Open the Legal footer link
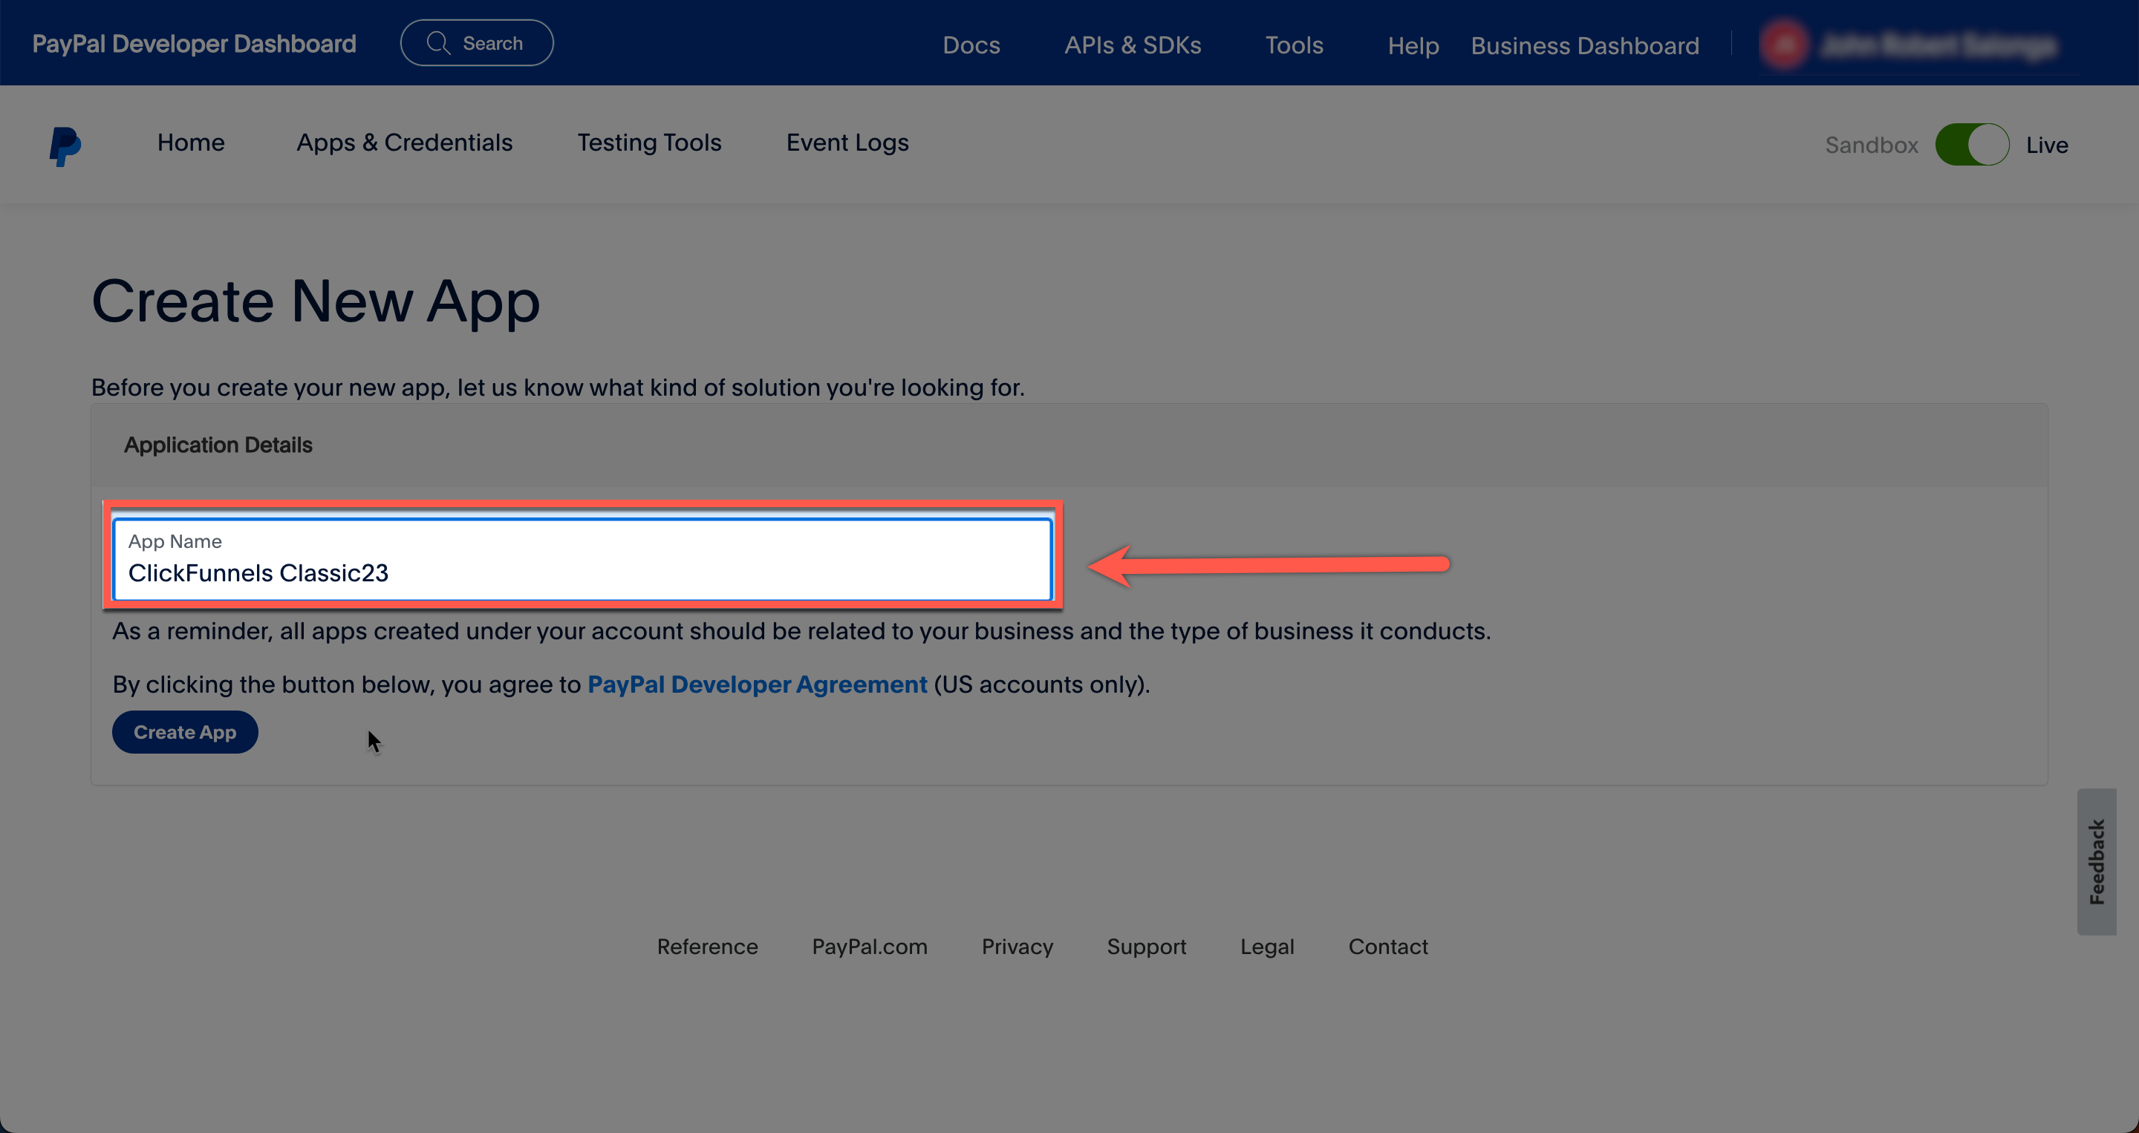Viewport: 2139px width, 1133px height. point(1267,946)
